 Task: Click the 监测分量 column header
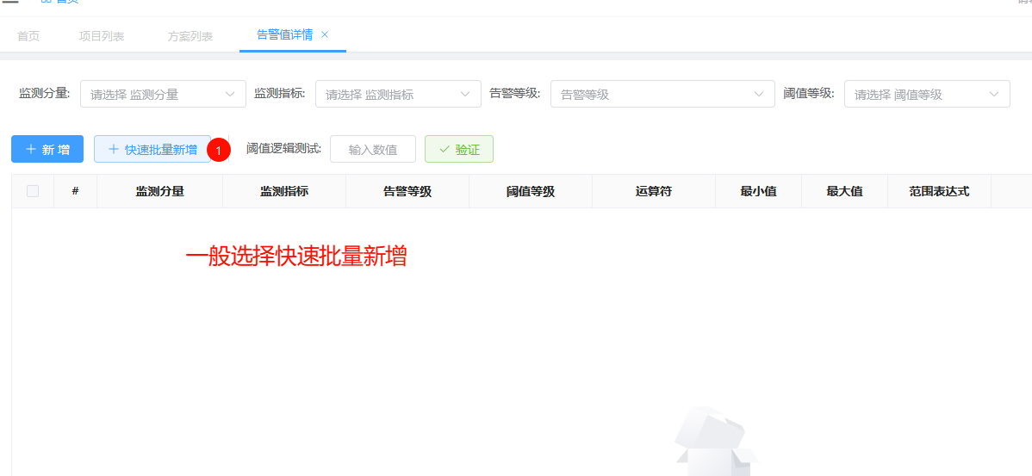click(x=160, y=191)
